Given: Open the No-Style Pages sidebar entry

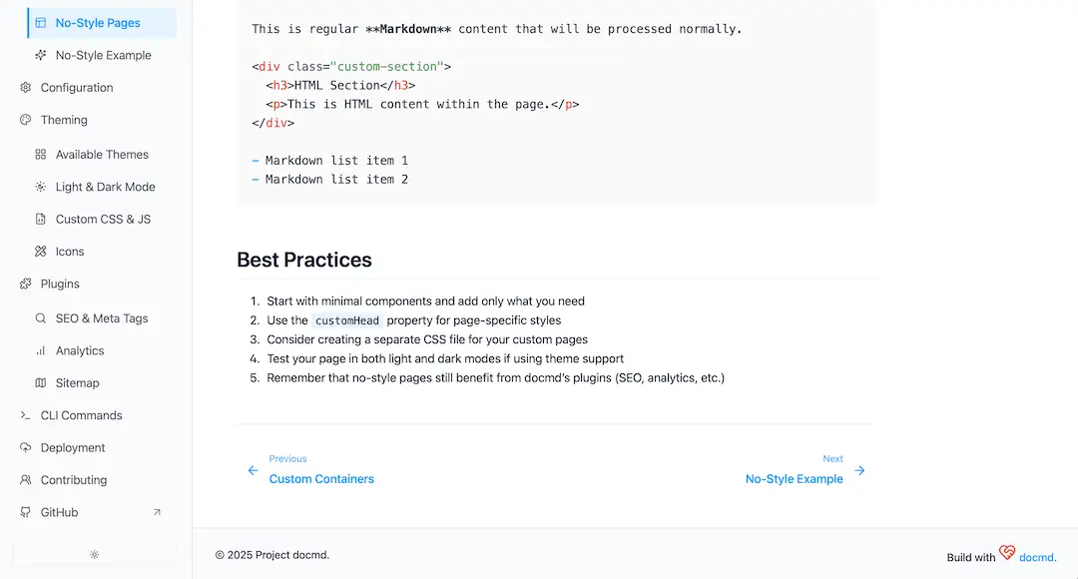Looking at the screenshot, I should click(x=102, y=23).
